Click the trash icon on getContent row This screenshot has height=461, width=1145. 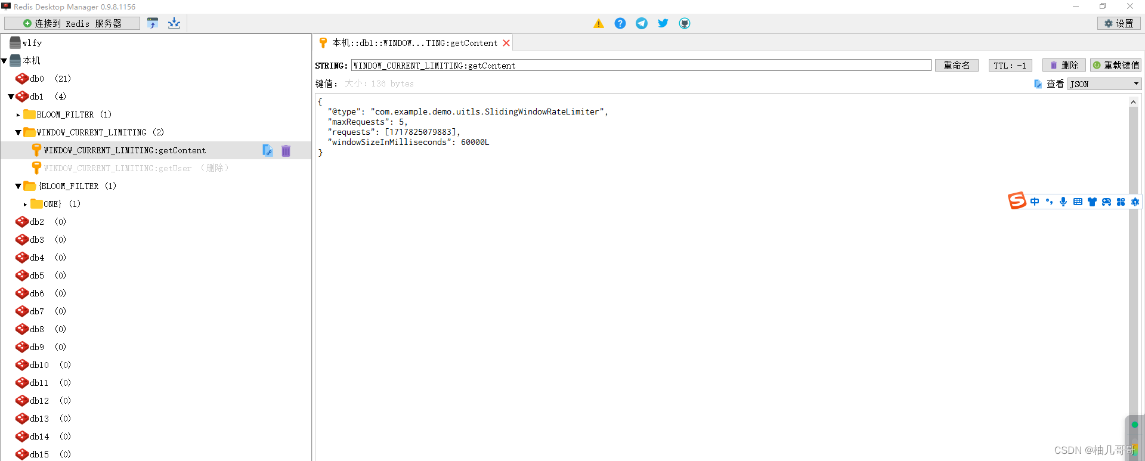pos(286,151)
